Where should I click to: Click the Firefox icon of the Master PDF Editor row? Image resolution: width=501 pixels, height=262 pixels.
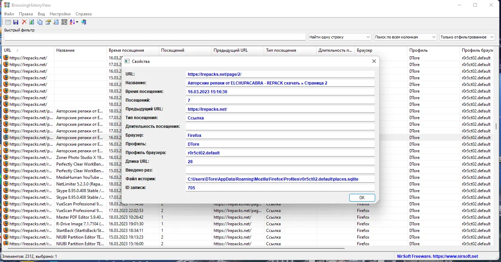[6, 217]
